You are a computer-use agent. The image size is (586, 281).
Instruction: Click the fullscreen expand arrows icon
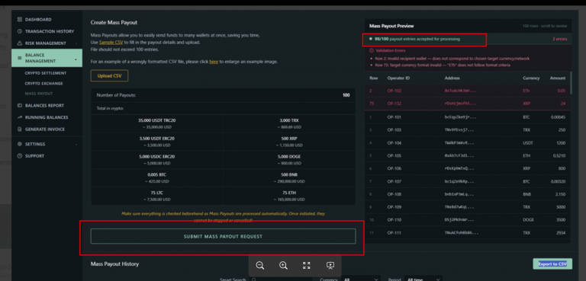307,265
